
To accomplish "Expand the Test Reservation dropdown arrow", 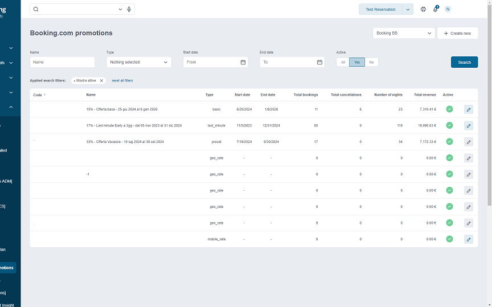I will point(408,9).
